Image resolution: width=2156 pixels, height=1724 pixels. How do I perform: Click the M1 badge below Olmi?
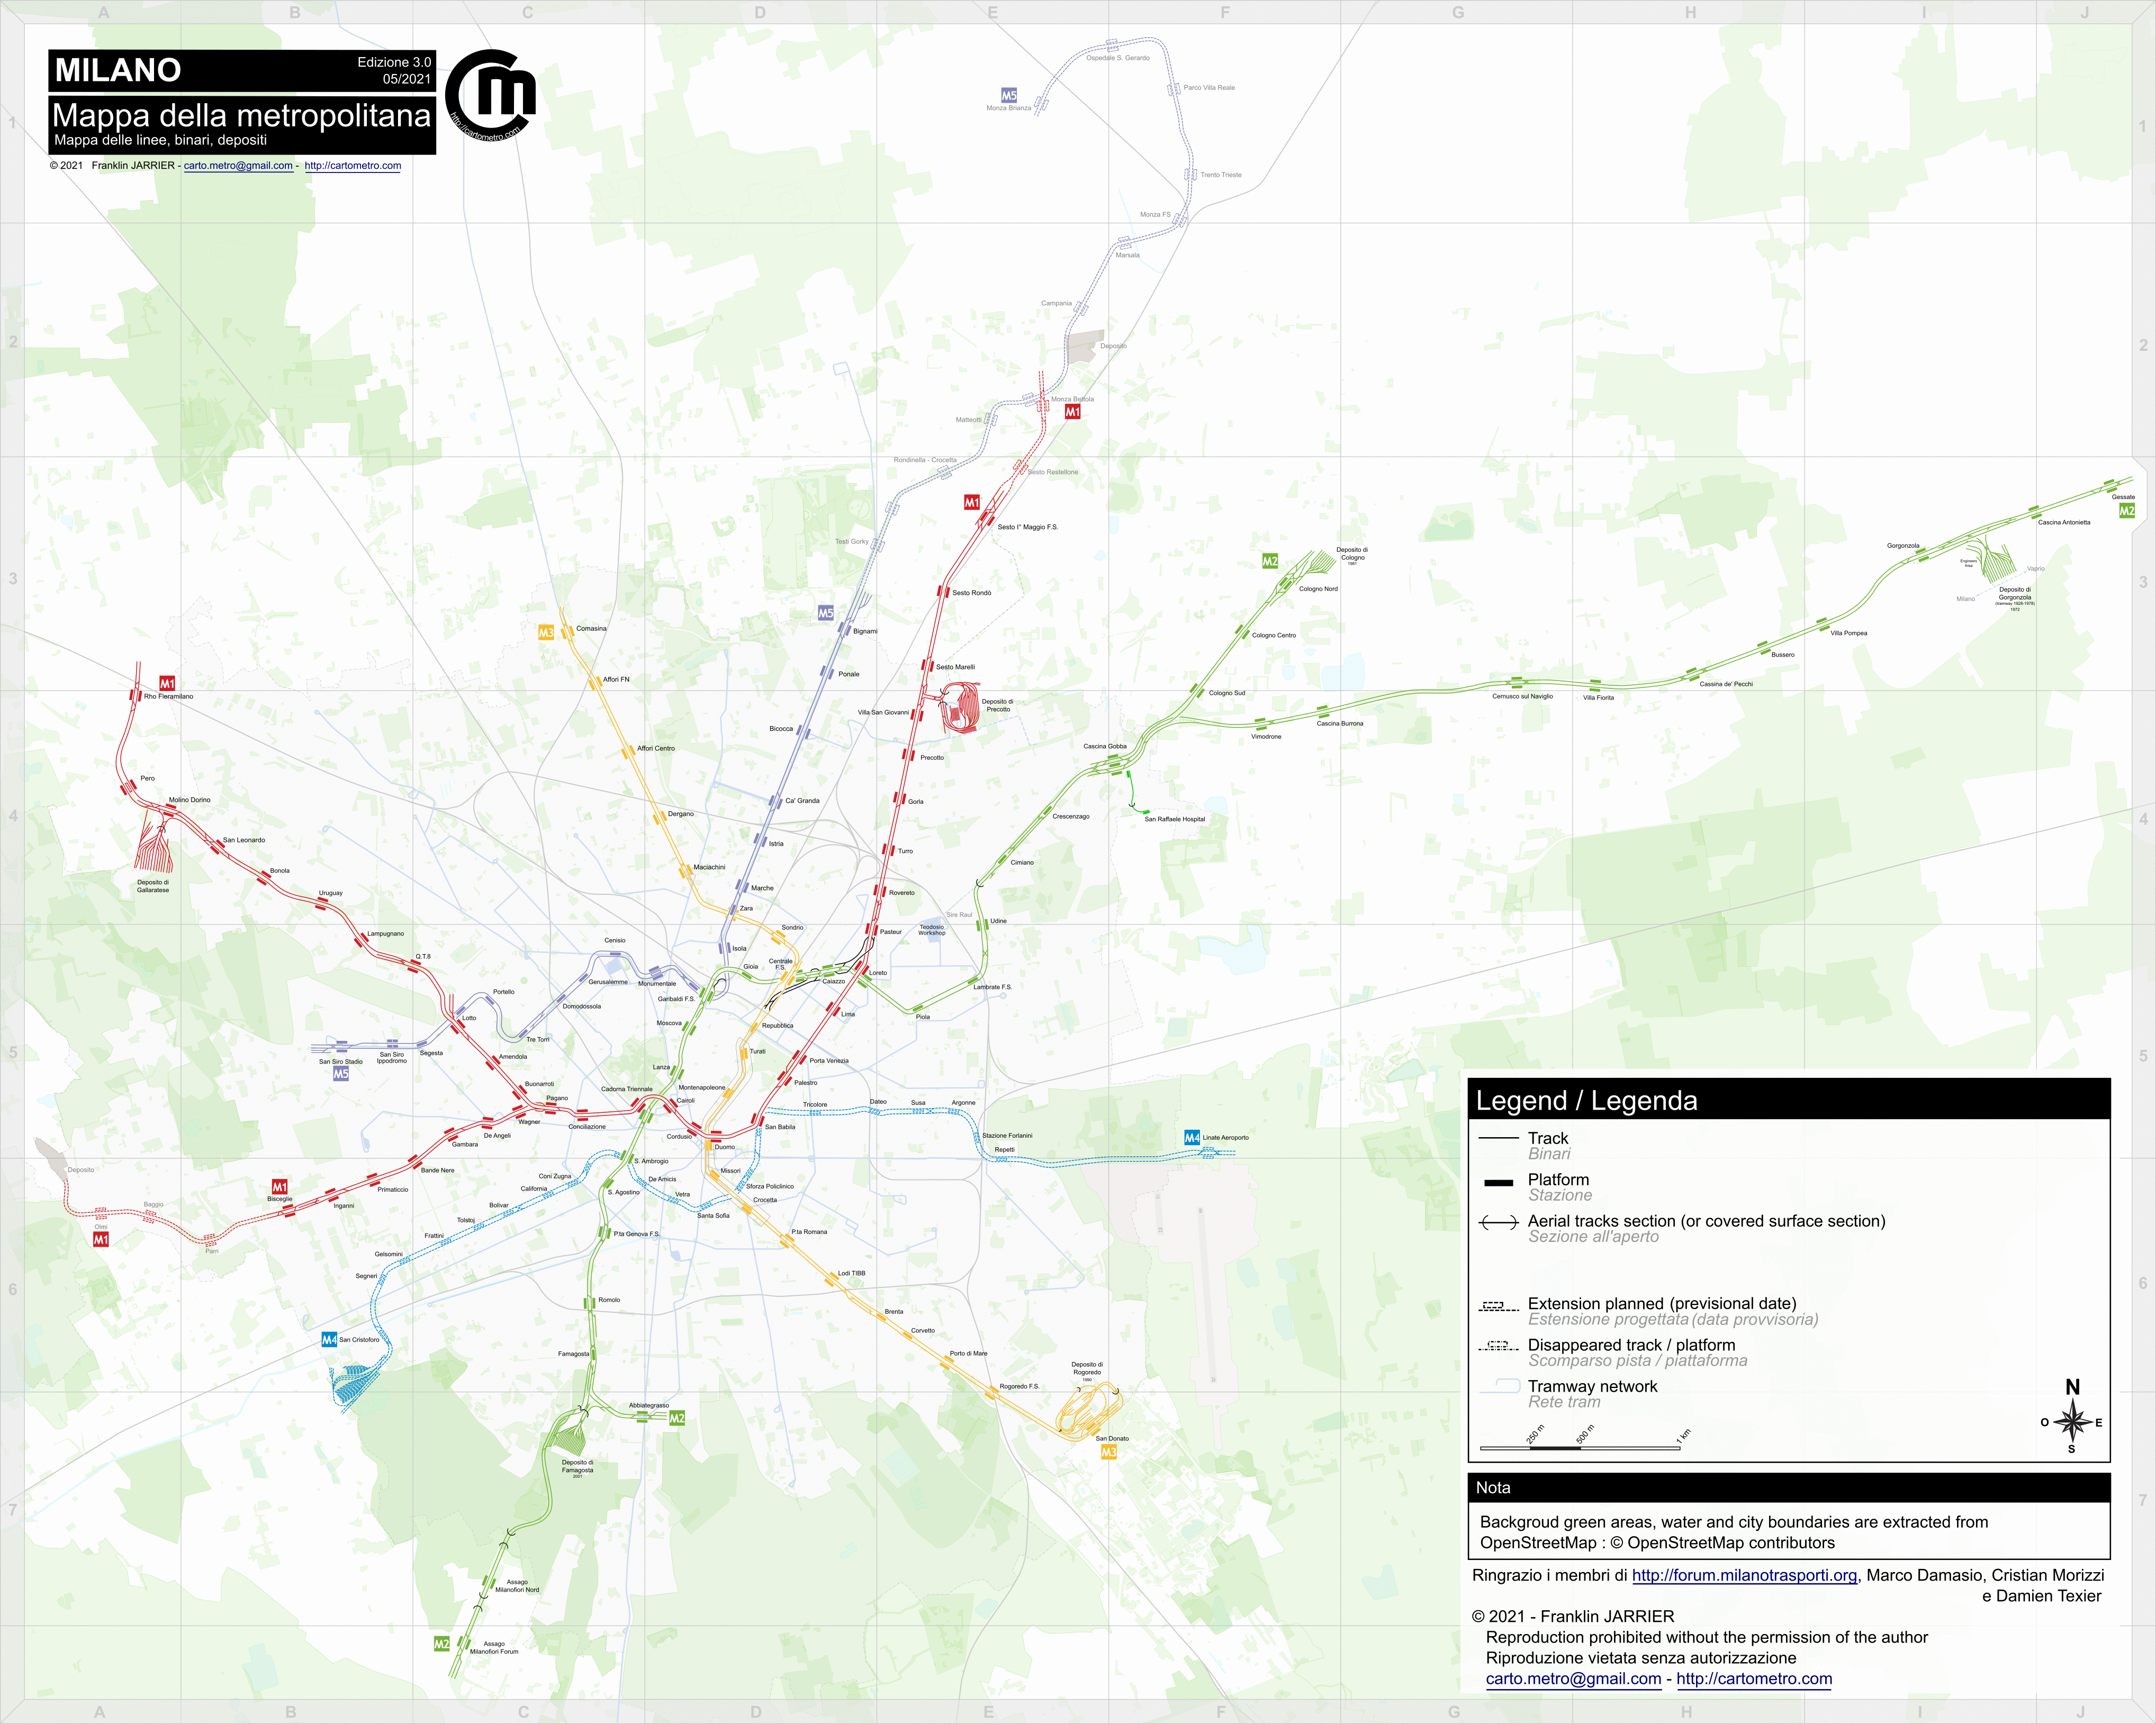101,1239
